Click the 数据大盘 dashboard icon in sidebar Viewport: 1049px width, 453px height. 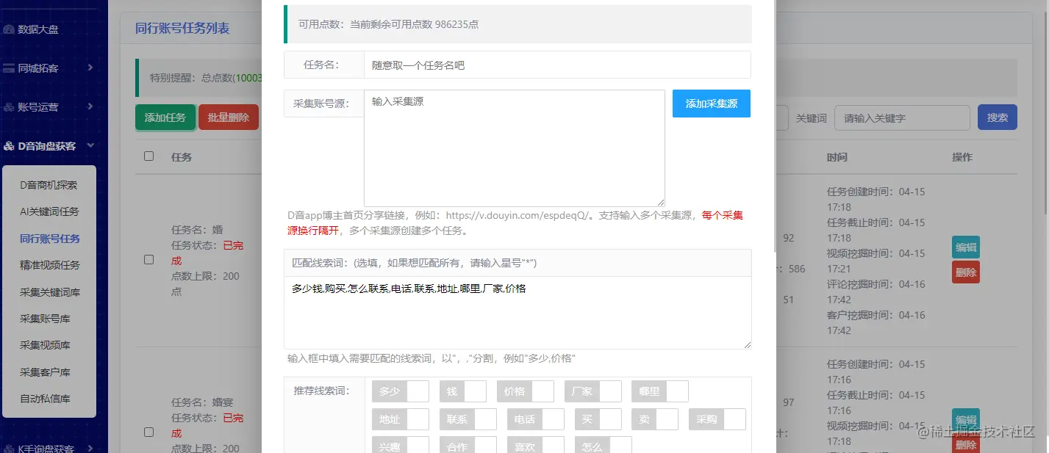coord(9,29)
